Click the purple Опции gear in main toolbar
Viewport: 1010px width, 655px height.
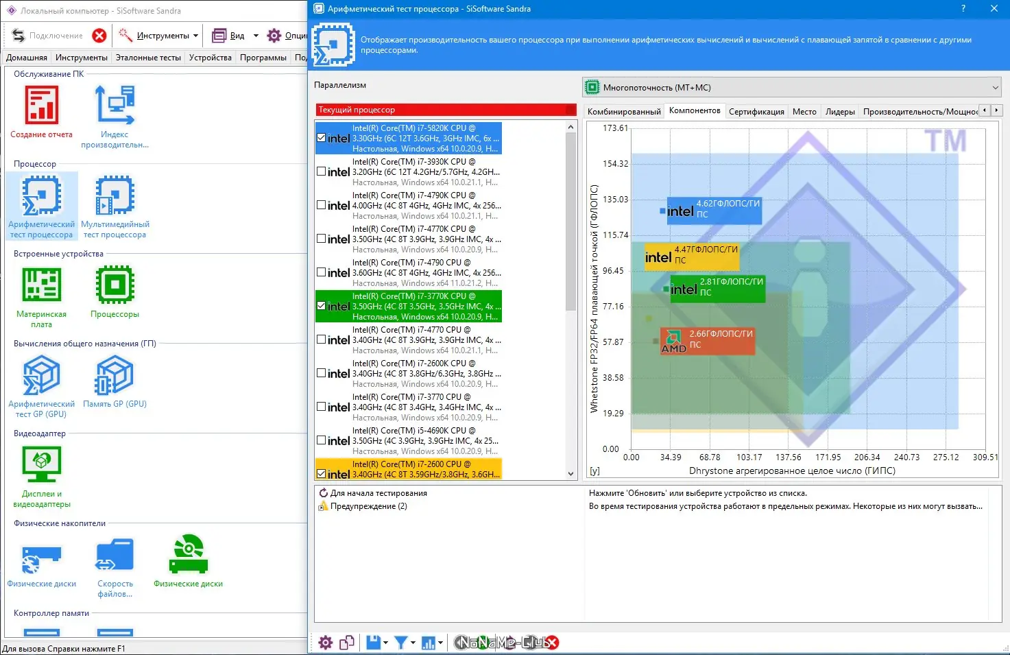[274, 36]
